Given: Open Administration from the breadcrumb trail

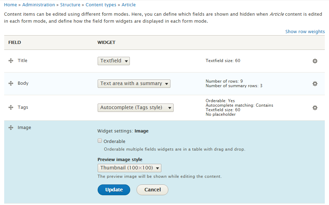Looking at the screenshot, I should click(38, 5).
